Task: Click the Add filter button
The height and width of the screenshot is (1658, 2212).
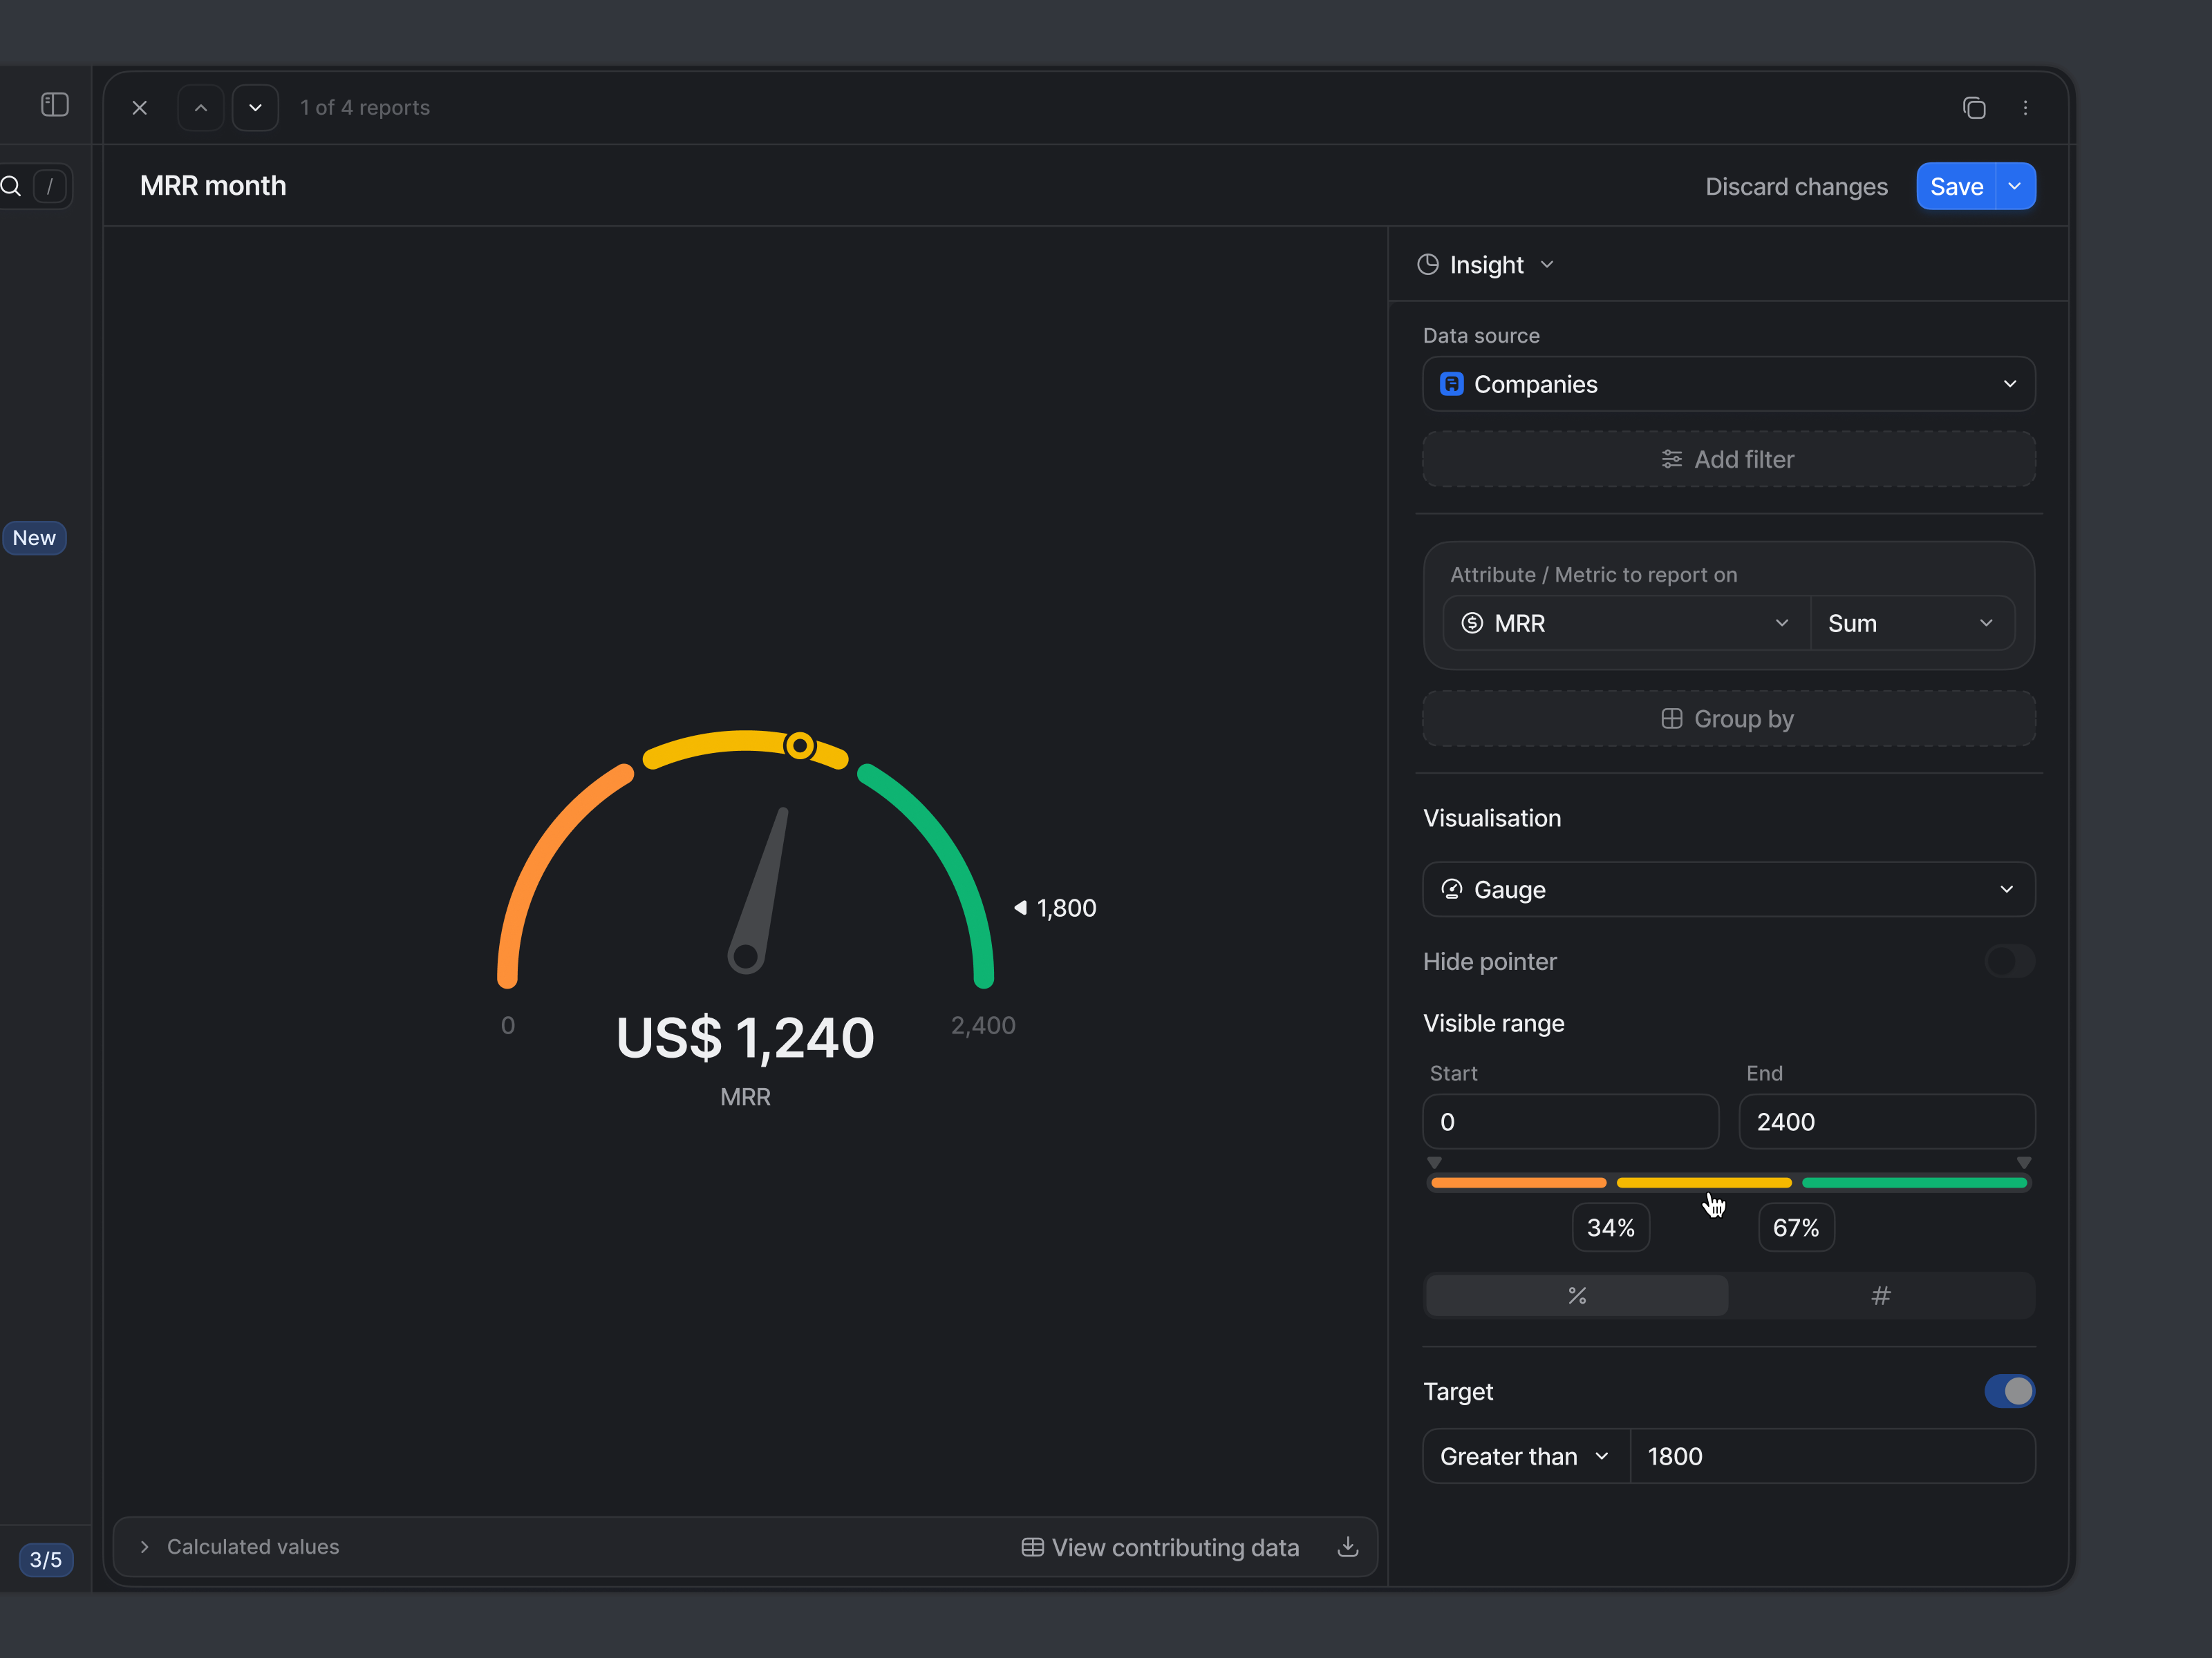Action: point(1727,459)
